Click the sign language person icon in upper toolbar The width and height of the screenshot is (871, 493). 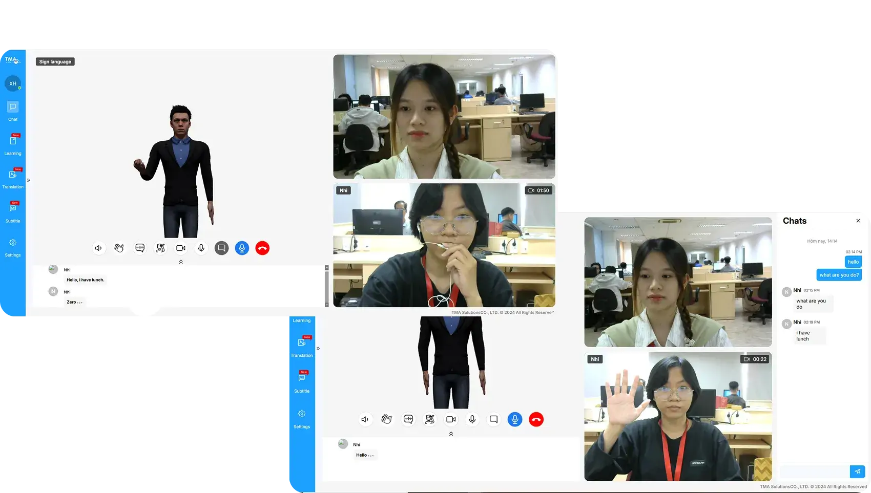160,248
